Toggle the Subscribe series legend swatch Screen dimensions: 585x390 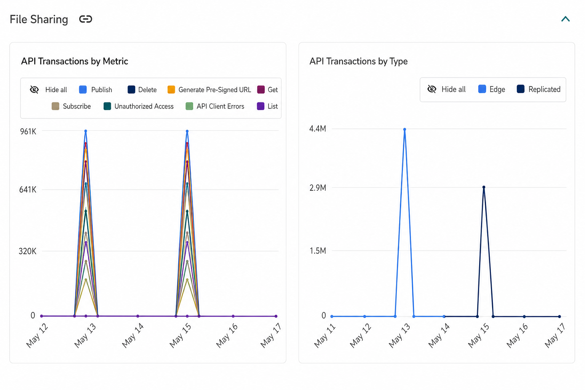pos(55,106)
